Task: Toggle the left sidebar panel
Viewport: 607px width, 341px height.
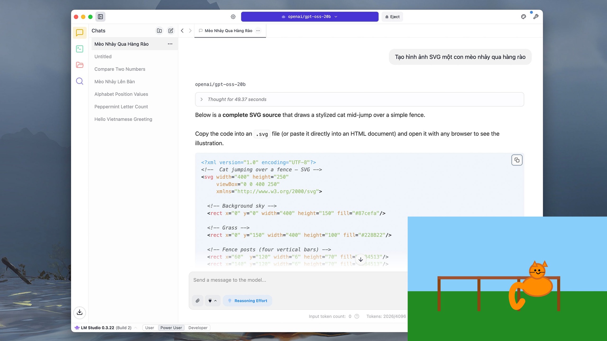Action: click(x=100, y=17)
